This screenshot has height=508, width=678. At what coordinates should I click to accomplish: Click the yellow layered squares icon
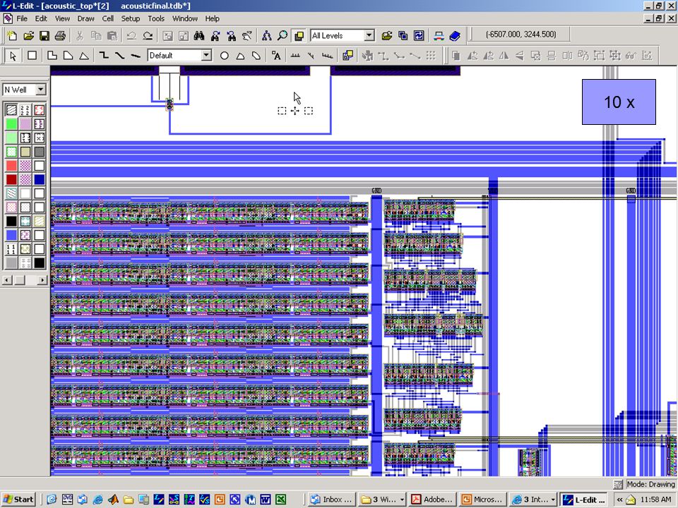(298, 36)
